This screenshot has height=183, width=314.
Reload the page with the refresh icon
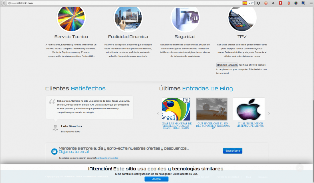point(252,3)
